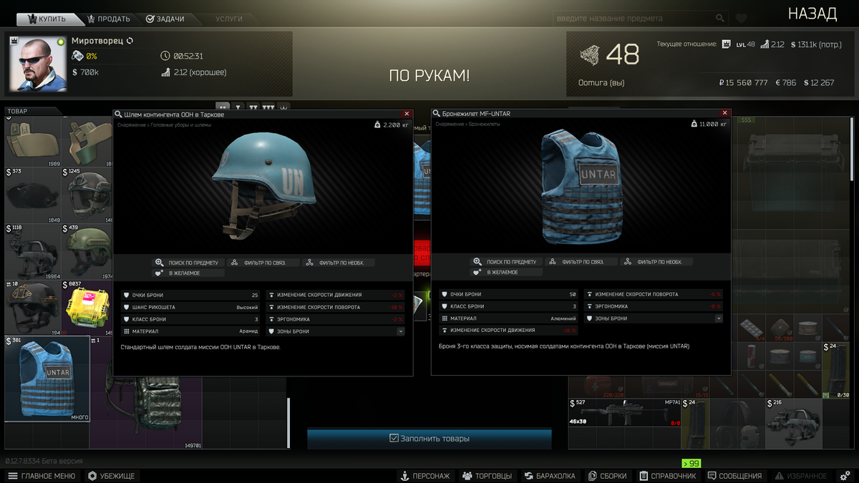Click the Очки брони 50 row in vest window
The width and height of the screenshot is (859, 483).
pyautogui.click(x=508, y=294)
